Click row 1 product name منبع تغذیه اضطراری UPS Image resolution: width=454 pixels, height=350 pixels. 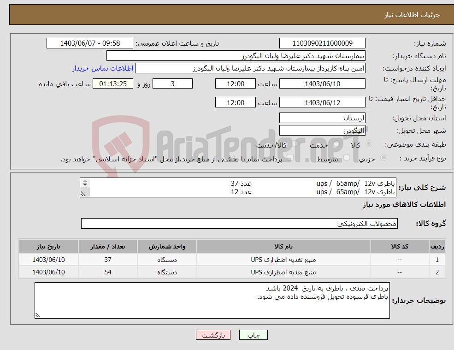coord(283,260)
